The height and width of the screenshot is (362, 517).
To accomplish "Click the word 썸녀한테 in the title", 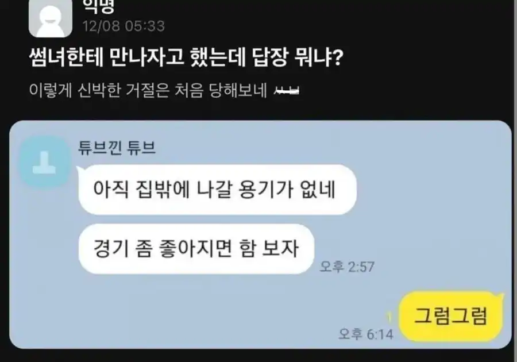I will 66,57.
